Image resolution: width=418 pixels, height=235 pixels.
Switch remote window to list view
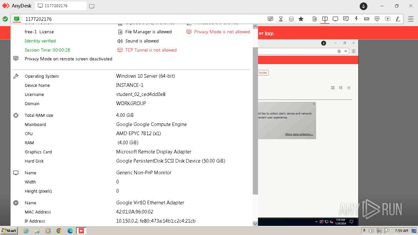coord(349,88)
